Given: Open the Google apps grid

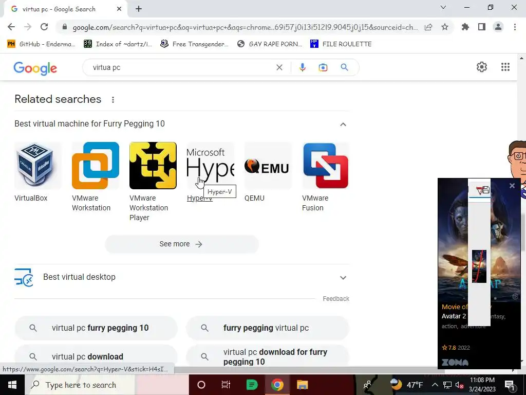Looking at the screenshot, I should coord(505,67).
